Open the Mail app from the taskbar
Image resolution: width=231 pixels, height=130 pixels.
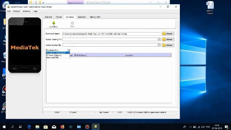[x=54, y=127]
